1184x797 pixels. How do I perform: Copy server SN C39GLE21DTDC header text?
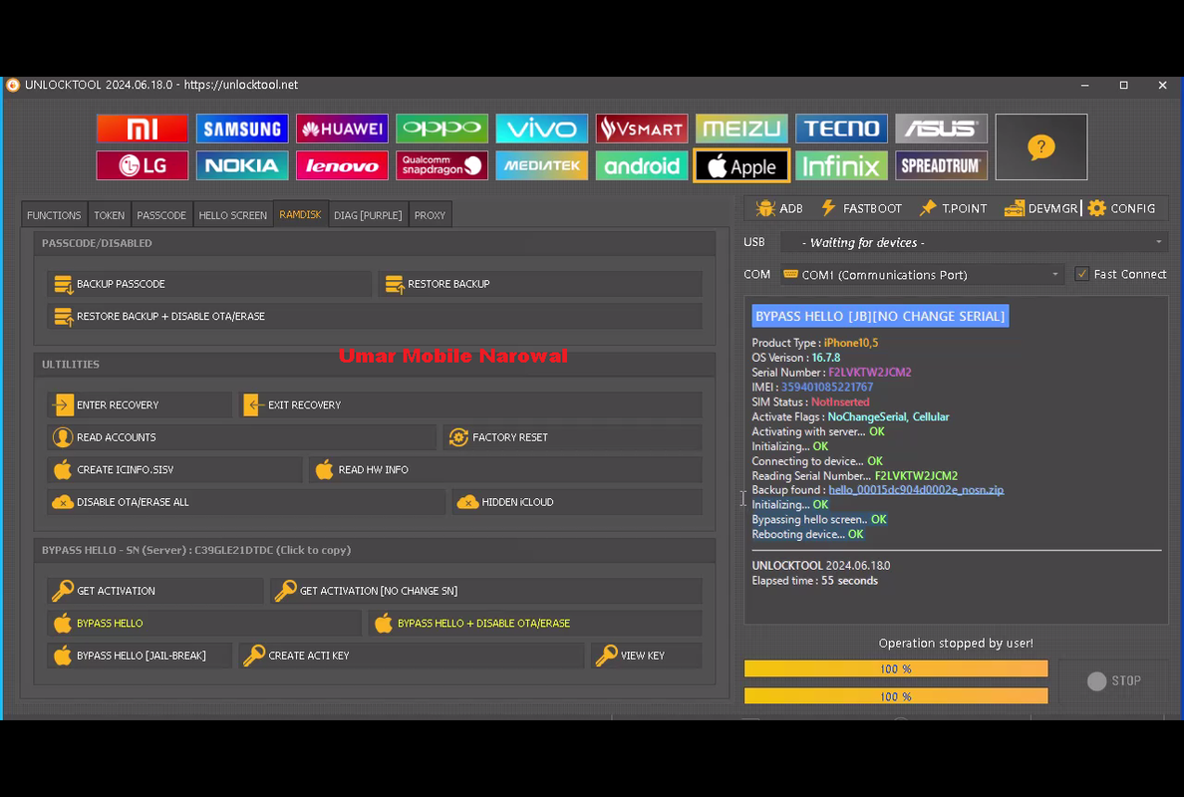click(x=196, y=550)
